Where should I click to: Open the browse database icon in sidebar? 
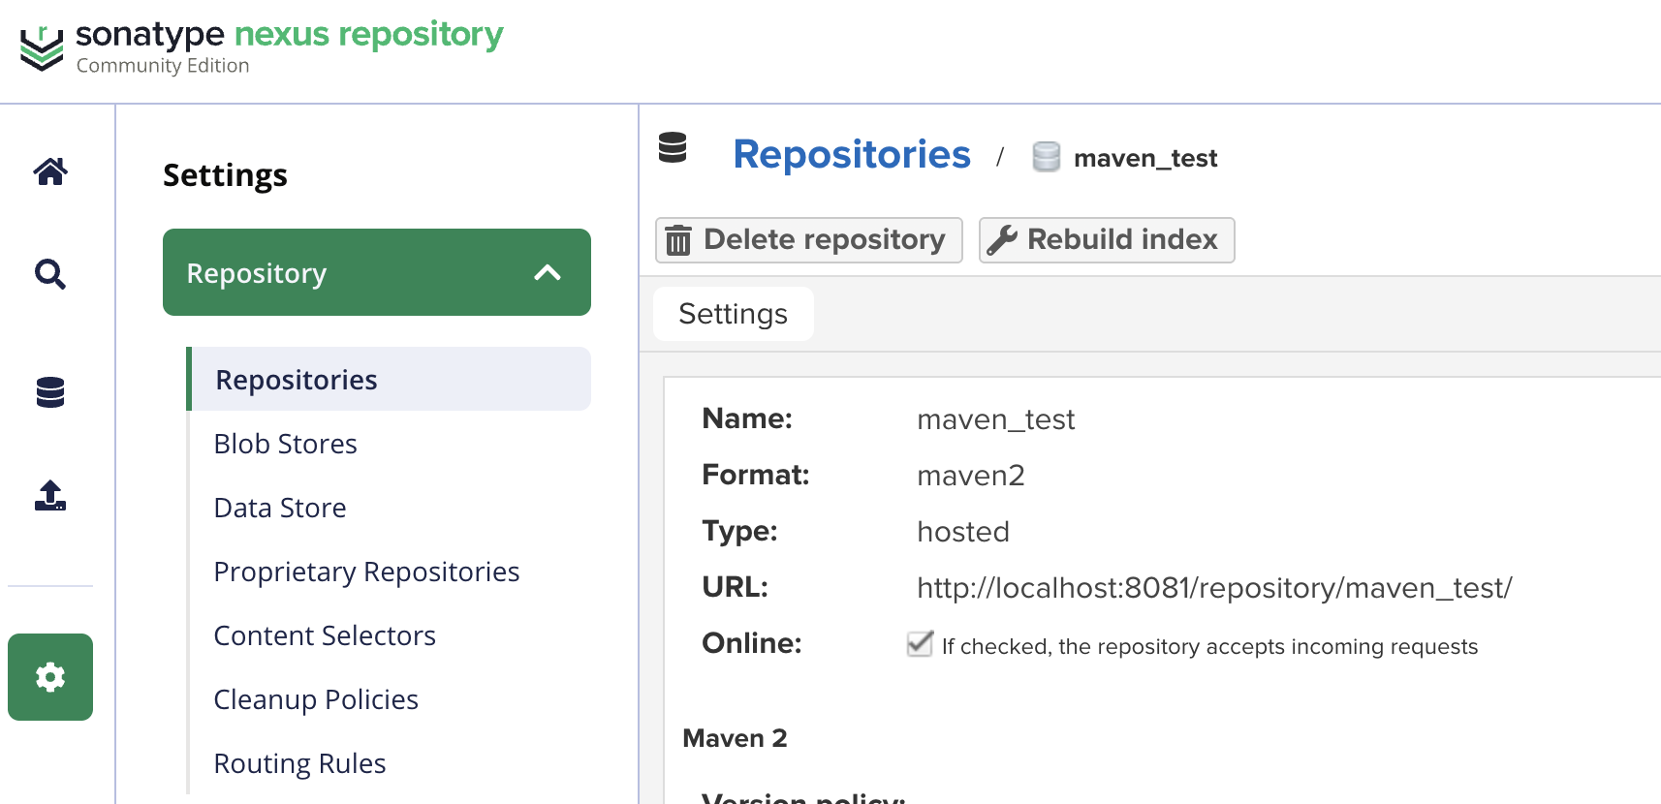[50, 392]
